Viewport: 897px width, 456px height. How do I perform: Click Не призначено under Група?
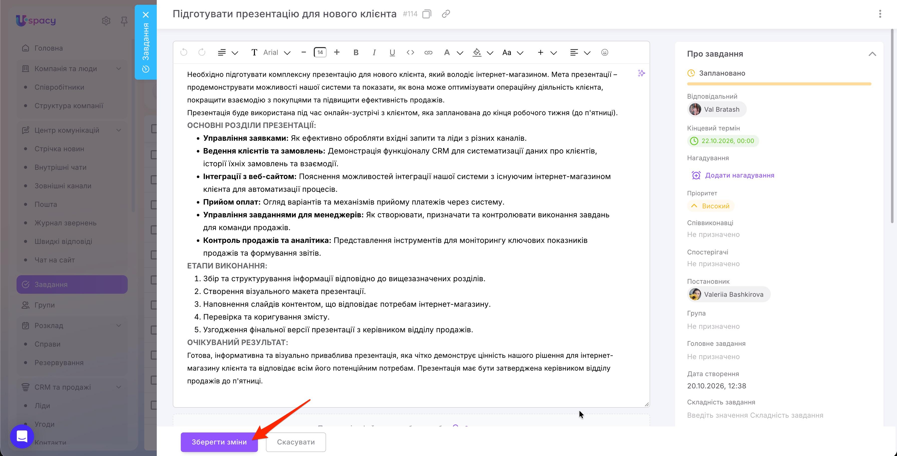(713, 326)
